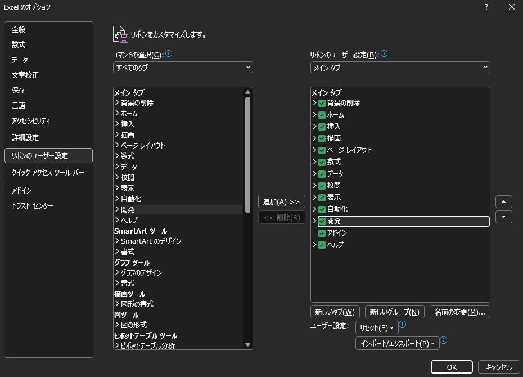Toggle the データ checkbox in right list

tap(322, 174)
